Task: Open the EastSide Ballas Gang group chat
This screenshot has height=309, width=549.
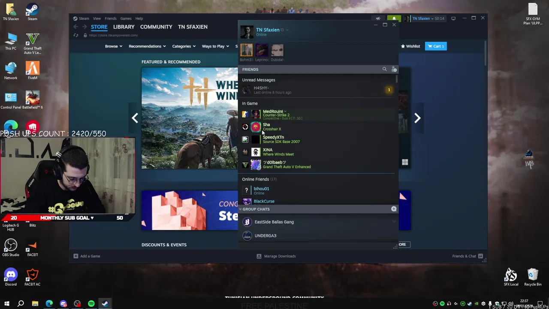Action: pos(317,222)
